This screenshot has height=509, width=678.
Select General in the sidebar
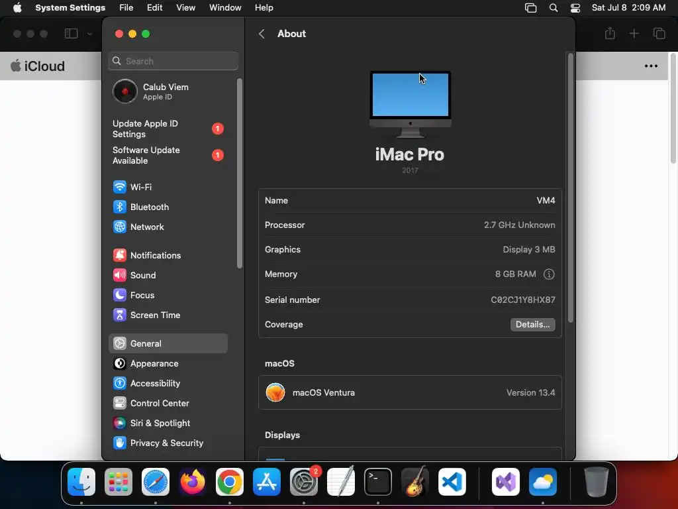pos(168,344)
